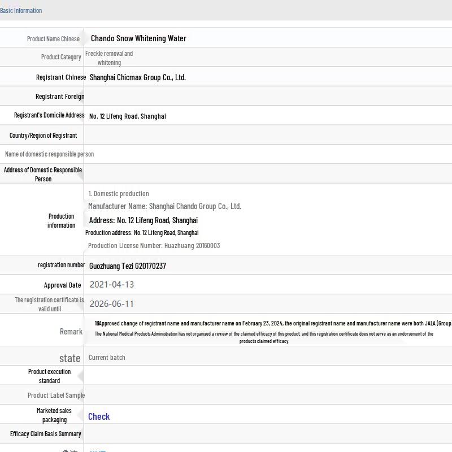The width and height of the screenshot is (452, 452).
Task: Click registration number Guozhuang Tezi G20170237
Action: (x=127, y=266)
